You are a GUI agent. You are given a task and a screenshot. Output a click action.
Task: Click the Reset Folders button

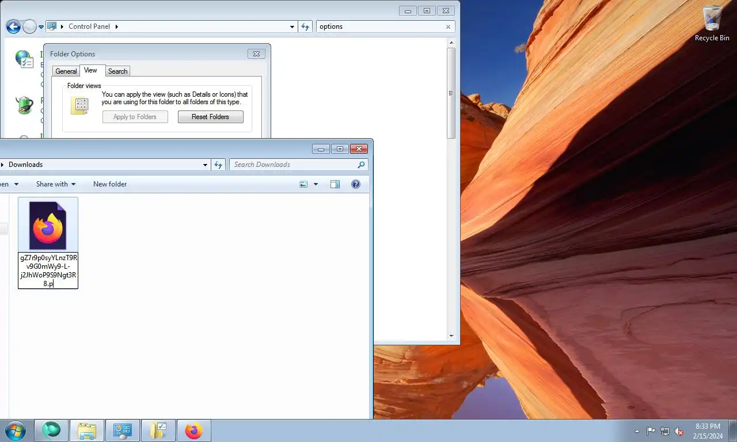[210, 117]
